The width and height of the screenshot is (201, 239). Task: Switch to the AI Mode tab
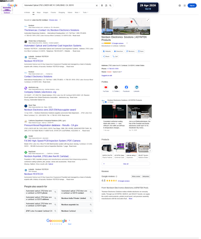pyautogui.click(x=27, y=12)
